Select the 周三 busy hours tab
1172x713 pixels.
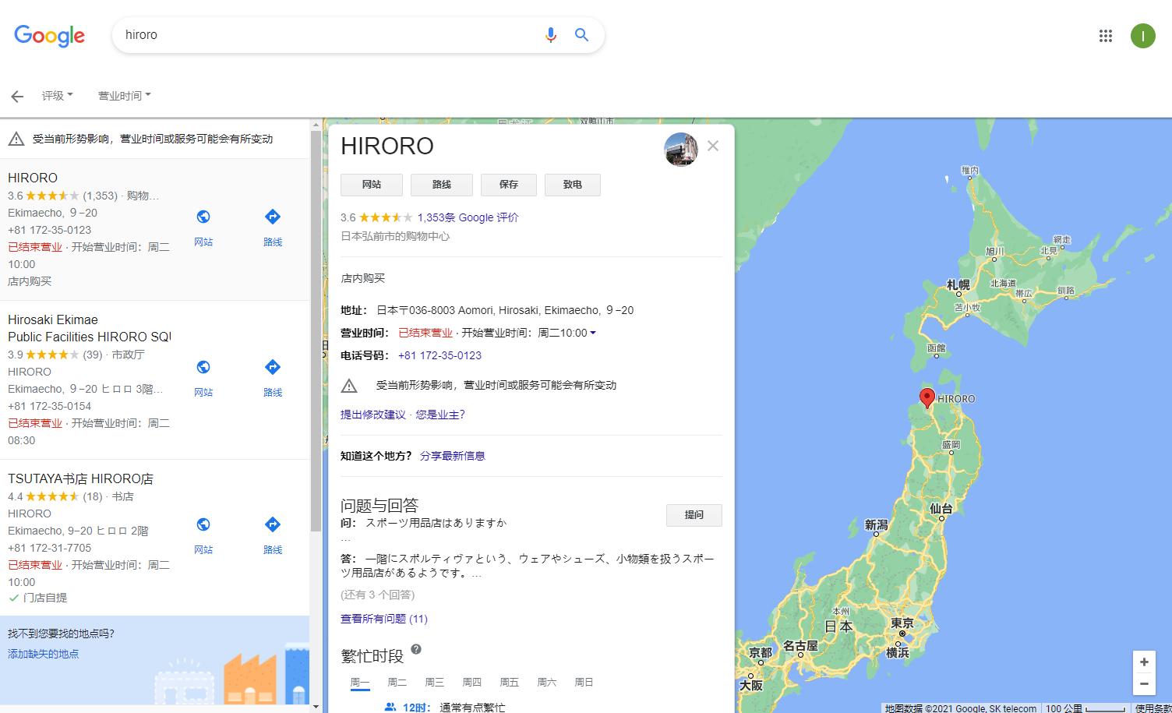point(435,682)
